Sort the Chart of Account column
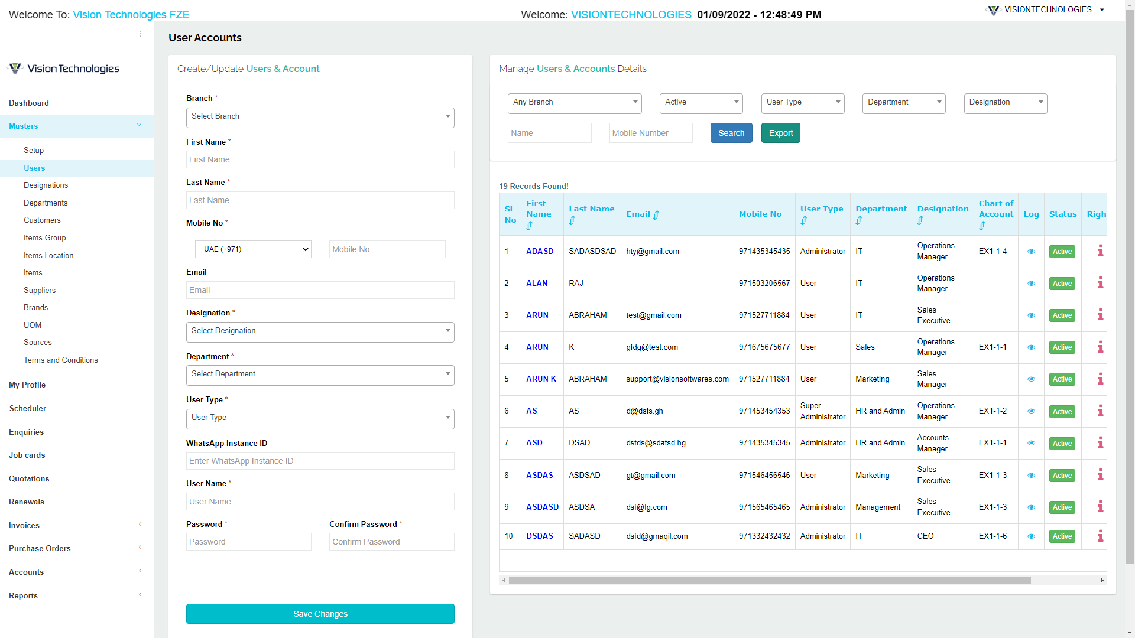Viewport: 1135px width, 638px height. pyautogui.click(x=982, y=226)
